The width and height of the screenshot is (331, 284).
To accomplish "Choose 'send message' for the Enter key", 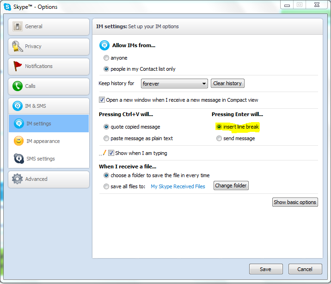I will [x=219, y=138].
